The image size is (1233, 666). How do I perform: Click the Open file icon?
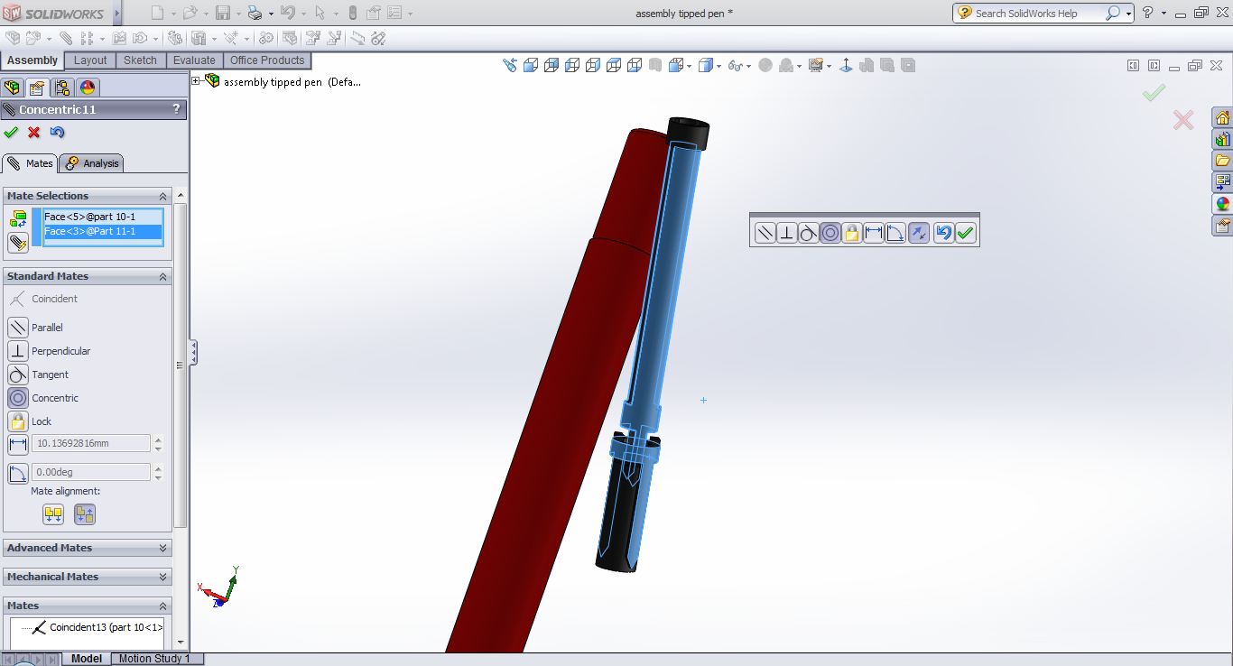click(x=190, y=14)
